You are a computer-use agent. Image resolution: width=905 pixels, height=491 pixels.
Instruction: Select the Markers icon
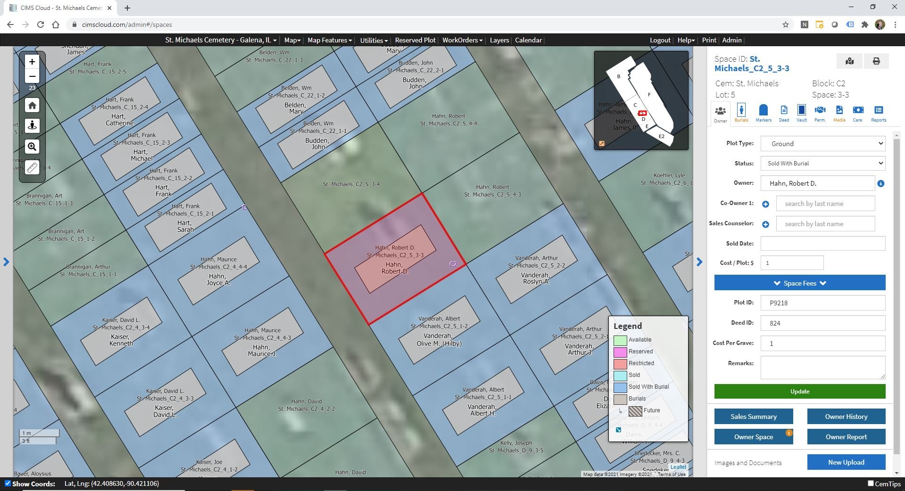pyautogui.click(x=763, y=112)
